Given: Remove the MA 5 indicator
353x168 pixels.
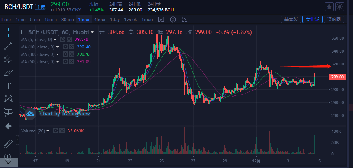Looking at the screenshot, I should pyautogui.click(x=69, y=40).
